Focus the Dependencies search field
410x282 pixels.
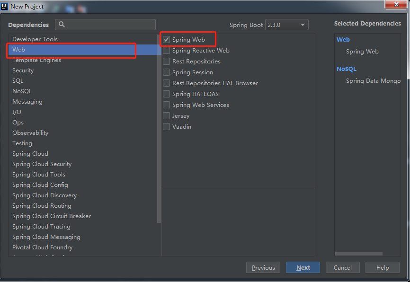tap(105, 25)
